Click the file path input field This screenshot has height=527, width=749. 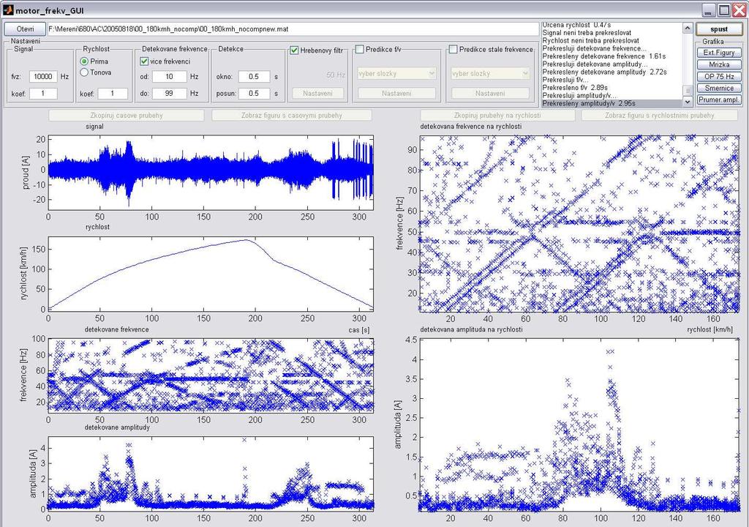(x=293, y=29)
